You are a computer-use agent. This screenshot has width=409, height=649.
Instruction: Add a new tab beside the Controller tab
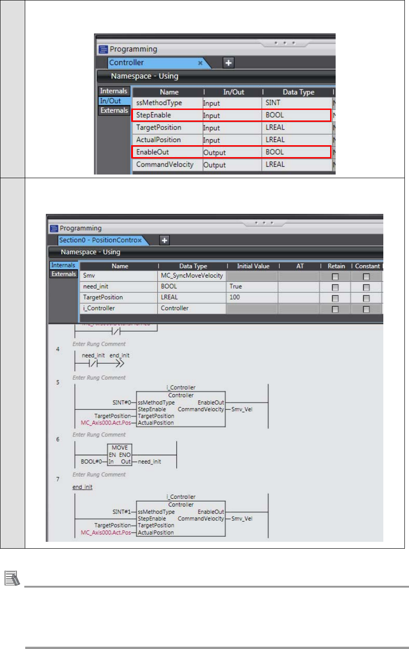tap(229, 63)
